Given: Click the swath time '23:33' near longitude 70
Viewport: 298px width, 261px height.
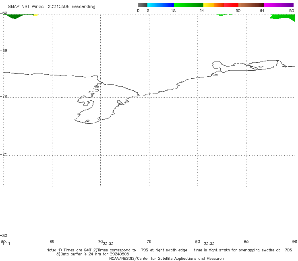Looking at the screenshot, I should (108, 244).
